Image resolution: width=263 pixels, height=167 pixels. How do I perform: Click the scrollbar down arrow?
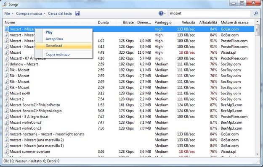[257, 154]
